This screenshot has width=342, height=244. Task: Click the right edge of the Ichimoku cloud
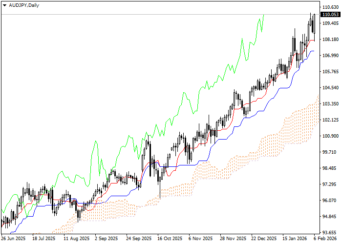pos(318,110)
